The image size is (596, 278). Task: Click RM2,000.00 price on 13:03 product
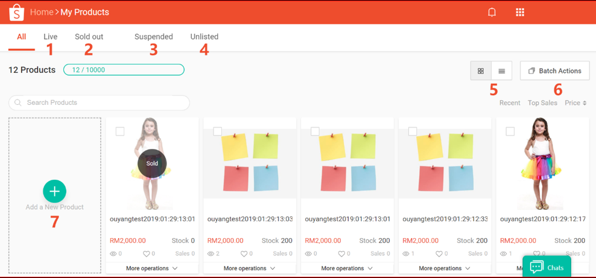(226, 241)
